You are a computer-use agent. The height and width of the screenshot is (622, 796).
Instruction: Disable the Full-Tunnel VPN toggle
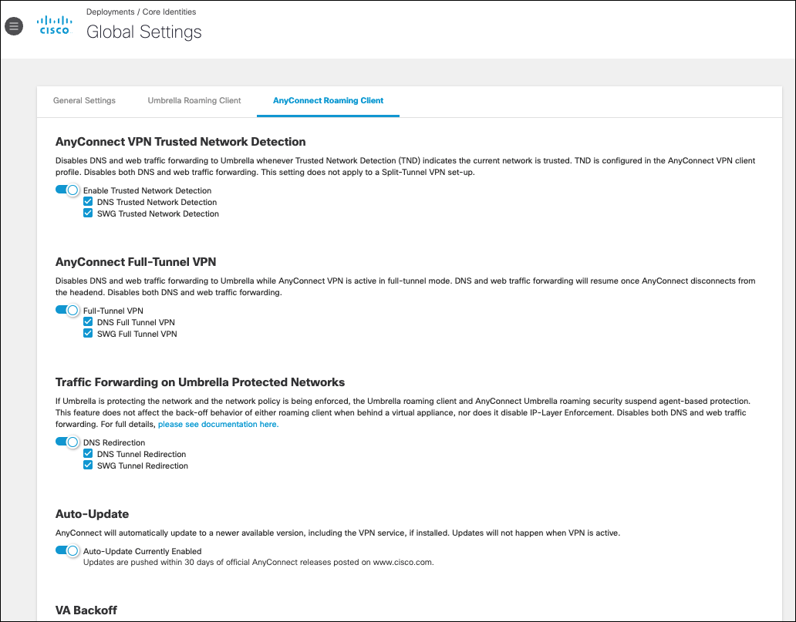click(67, 310)
